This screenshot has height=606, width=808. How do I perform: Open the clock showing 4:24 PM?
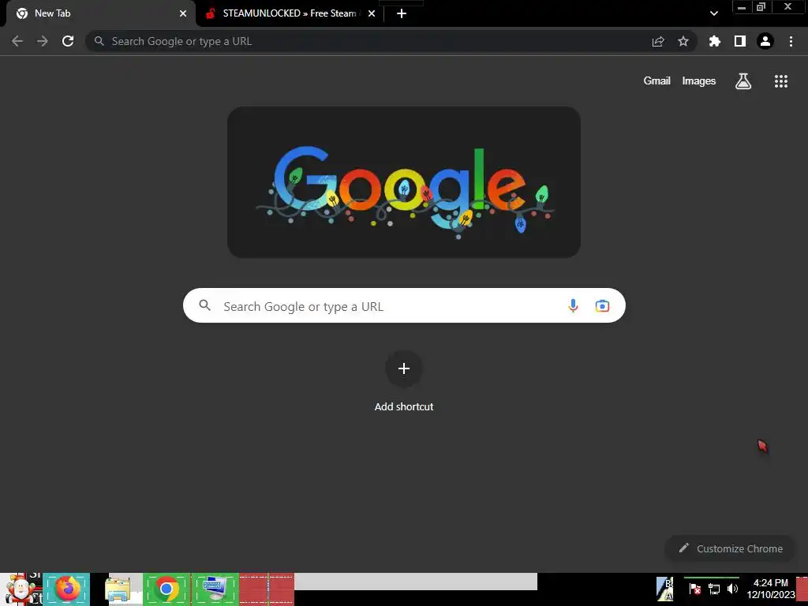[771, 589]
